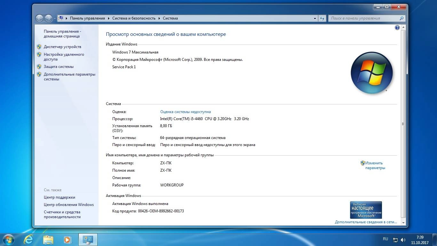Click scrollbar down arrow

point(403,223)
